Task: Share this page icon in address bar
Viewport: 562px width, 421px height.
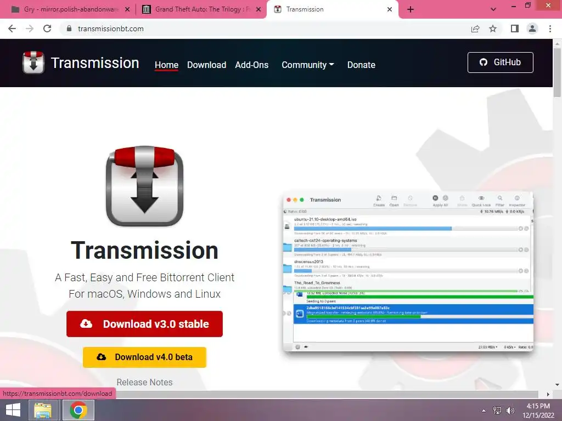Action: [x=475, y=29]
